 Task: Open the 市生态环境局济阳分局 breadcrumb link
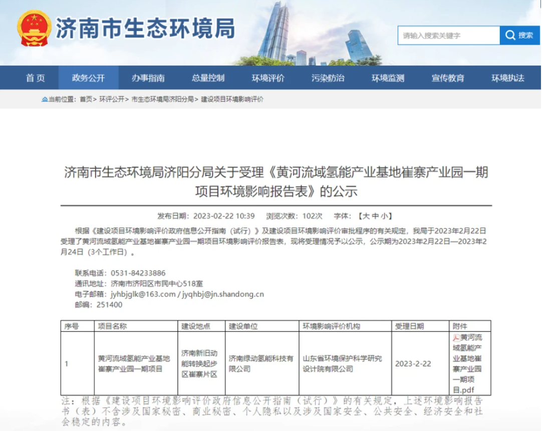click(162, 99)
